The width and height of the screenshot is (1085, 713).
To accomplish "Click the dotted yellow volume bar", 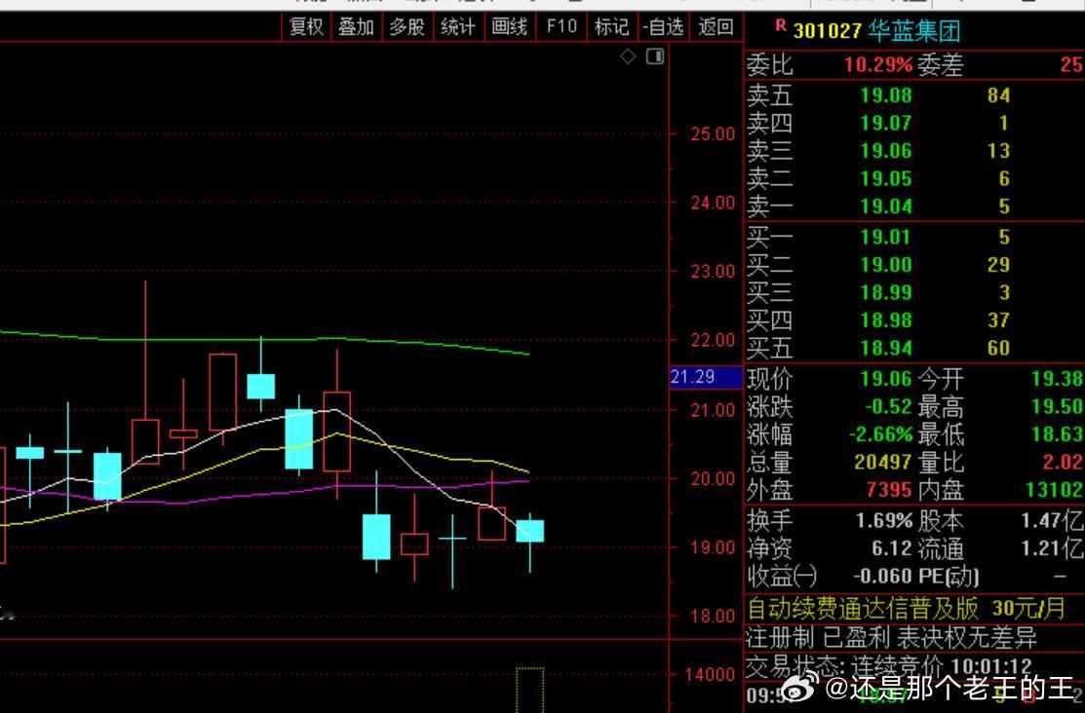I will pos(530,690).
